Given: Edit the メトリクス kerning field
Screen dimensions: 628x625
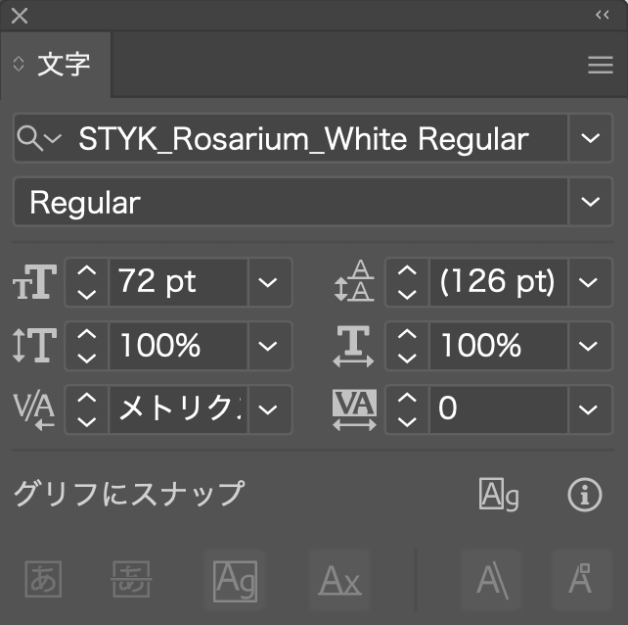Looking at the screenshot, I should [x=179, y=409].
